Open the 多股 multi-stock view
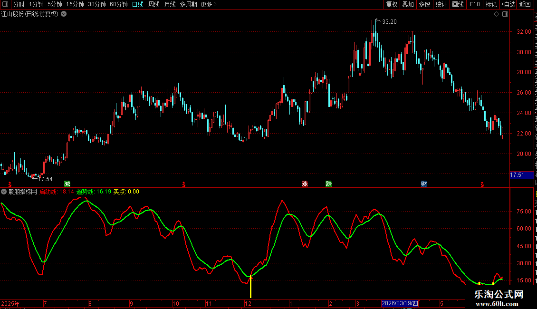This screenshot has height=309, width=537. point(425,4)
